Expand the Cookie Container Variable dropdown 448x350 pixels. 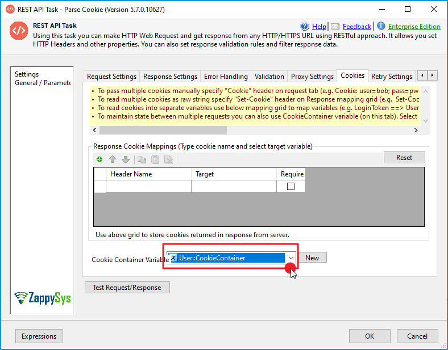[291, 258]
